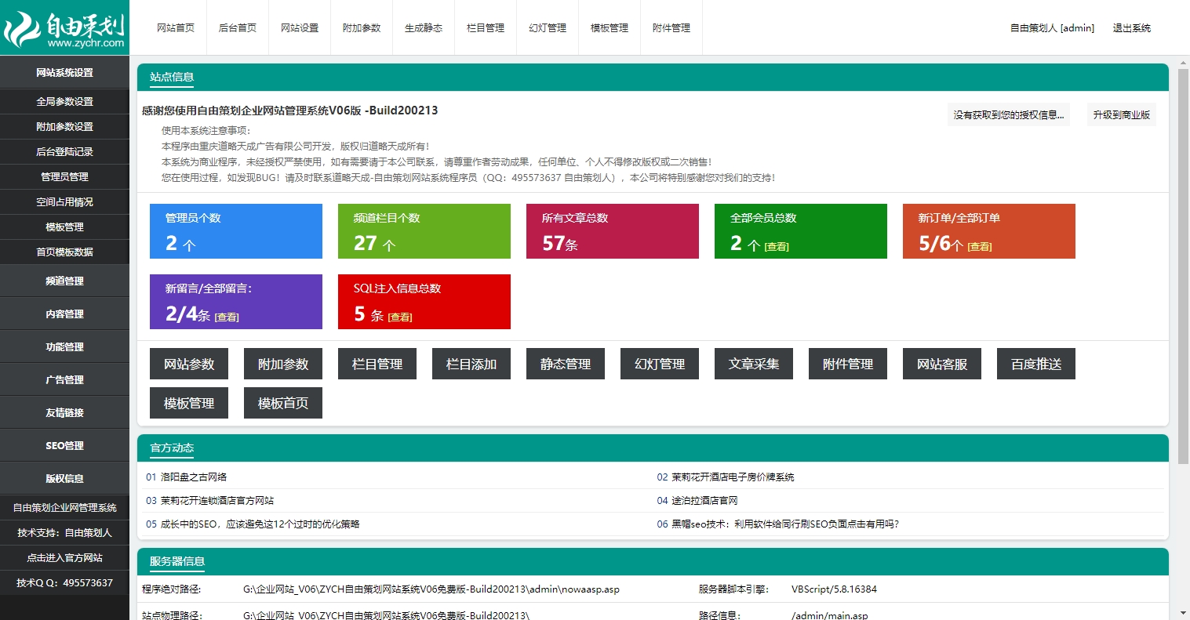The image size is (1190, 620).
Task: Click the 没有获取到您的授权信息 button
Action: click(1009, 115)
